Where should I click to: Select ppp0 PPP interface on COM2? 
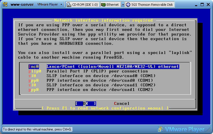tap(91, 90)
